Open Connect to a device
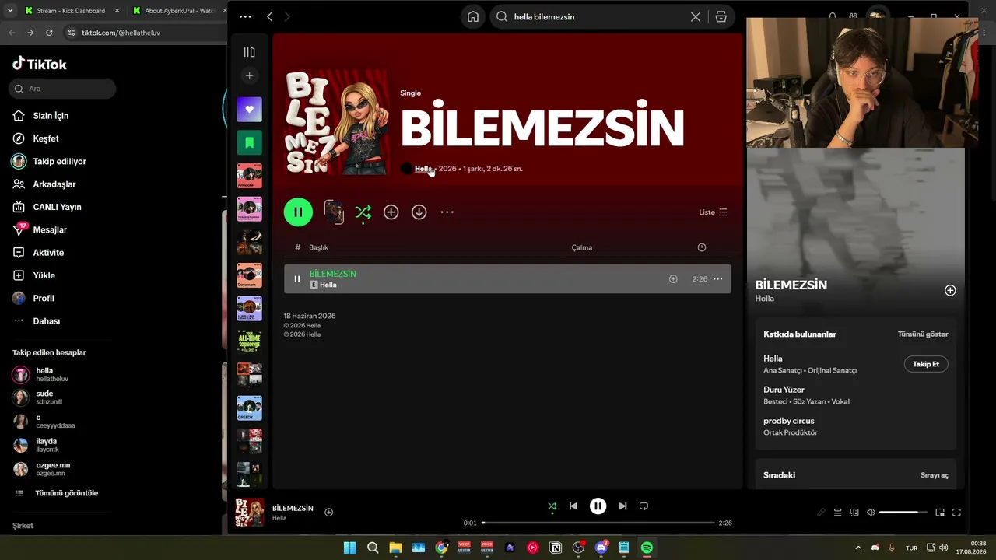Image resolution: width=996 pixels, height=560 pixels. (x=854, y=513)
